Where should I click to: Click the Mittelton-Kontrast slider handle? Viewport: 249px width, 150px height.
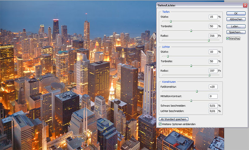(191, 101)
